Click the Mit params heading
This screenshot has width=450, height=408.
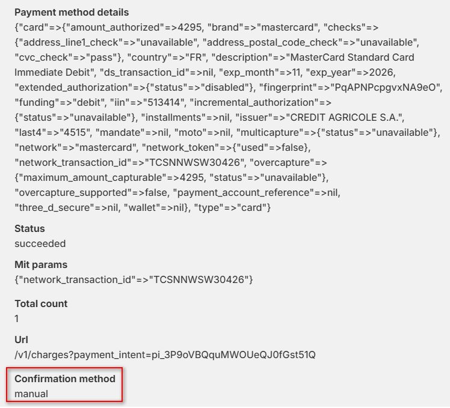41,264
